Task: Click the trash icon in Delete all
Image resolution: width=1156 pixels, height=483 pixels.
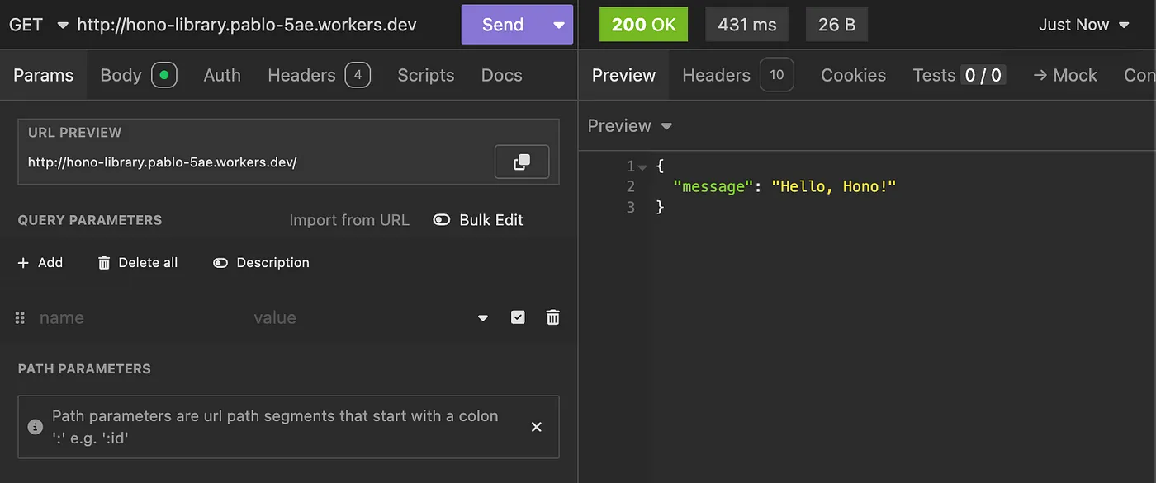Action: pos(104,263)
